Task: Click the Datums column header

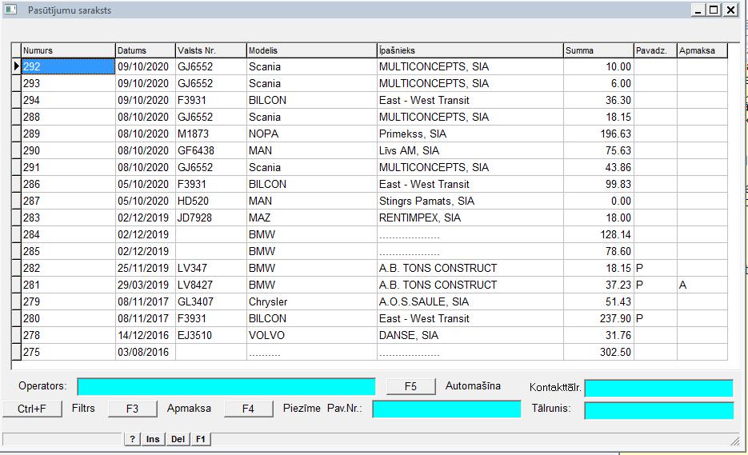Action: click(146, 50)
